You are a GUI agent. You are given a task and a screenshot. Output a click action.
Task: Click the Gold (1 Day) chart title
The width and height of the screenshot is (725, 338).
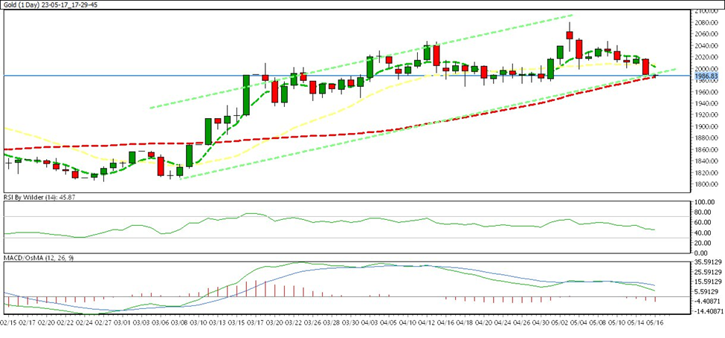(51, 5)
